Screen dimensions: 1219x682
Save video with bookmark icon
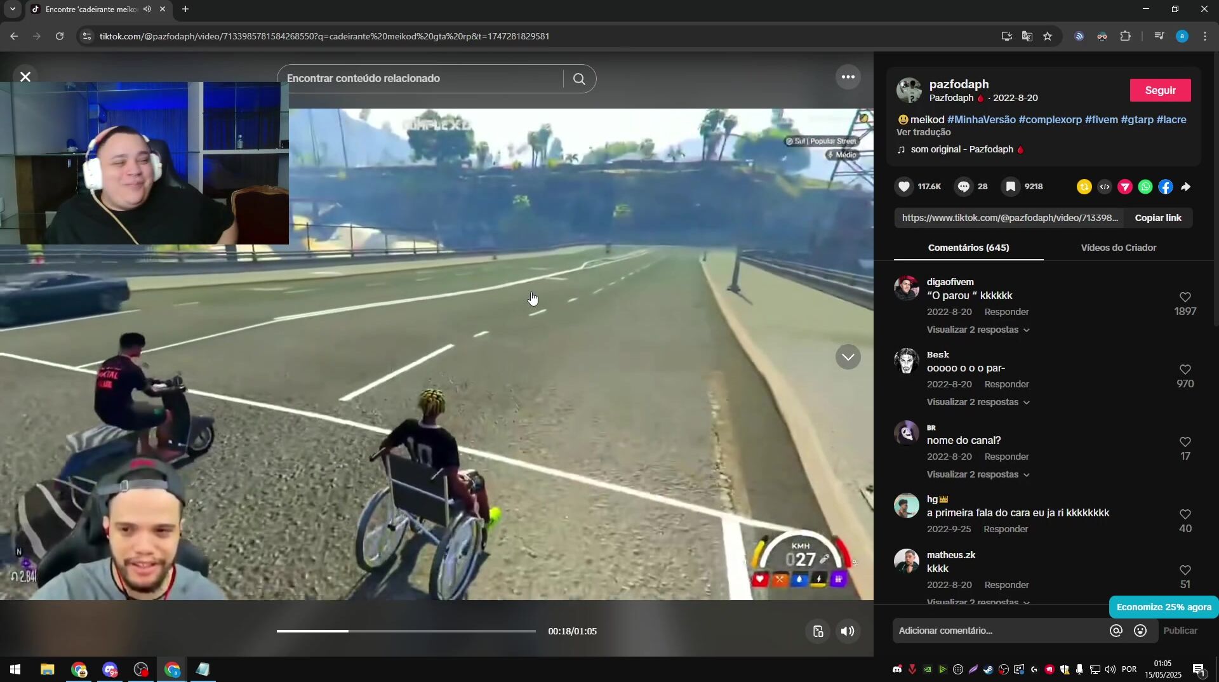(x=1011, y=187)
